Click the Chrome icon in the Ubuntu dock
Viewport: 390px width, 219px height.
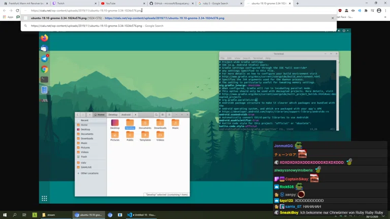click(x=44, y=69)
